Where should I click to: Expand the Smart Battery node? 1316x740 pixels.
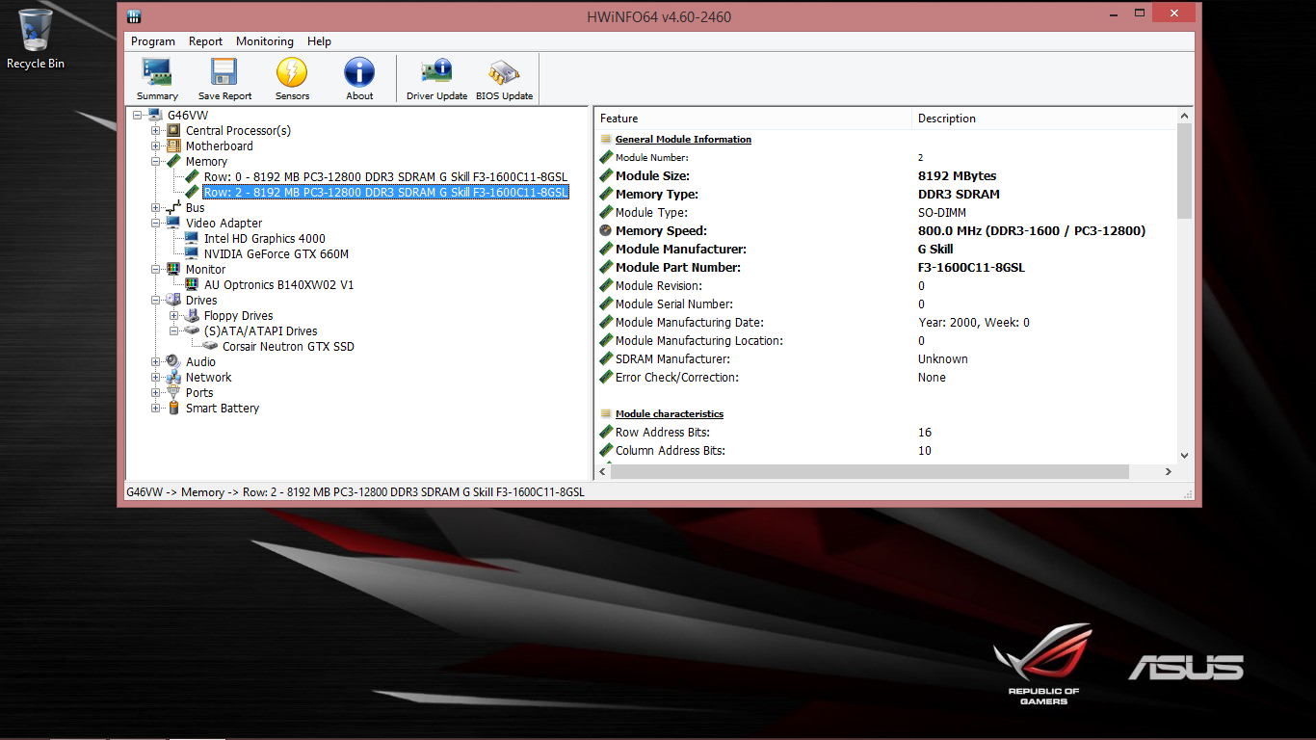(155, 408)
